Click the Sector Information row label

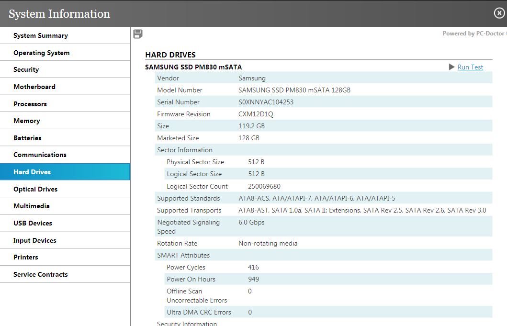[185, 150]
